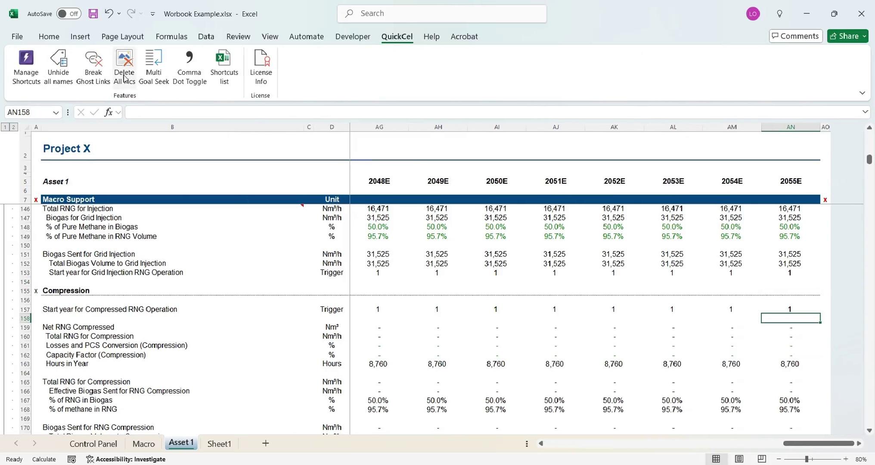Turn on the AutoSave toggle
This screenshot has height=465, width=875.
(68, 14)
